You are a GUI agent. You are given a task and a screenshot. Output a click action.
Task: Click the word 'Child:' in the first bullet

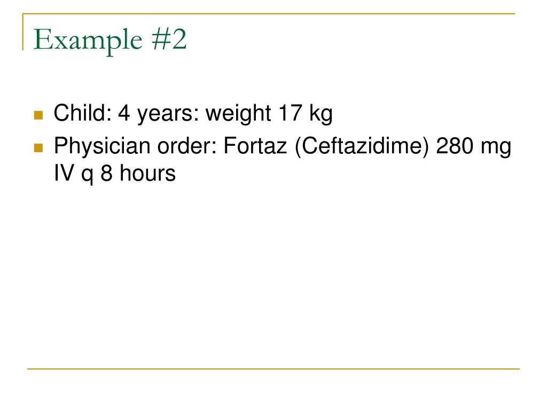[x=83, y=113]
